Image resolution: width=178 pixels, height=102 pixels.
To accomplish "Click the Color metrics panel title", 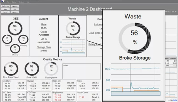I will 80,81.
